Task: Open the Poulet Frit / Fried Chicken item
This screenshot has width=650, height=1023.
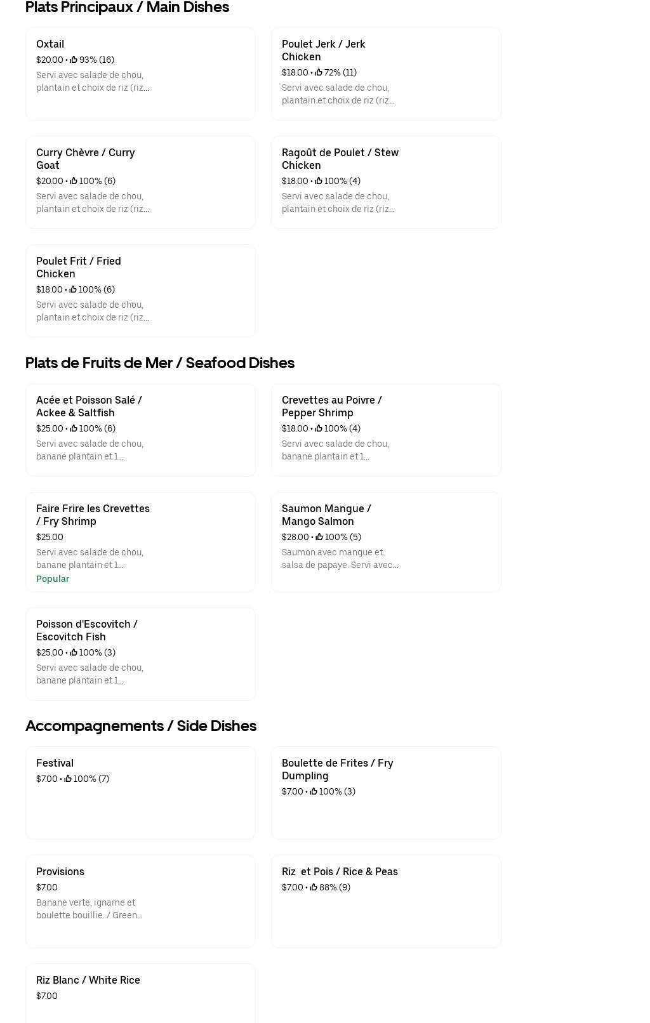Action: [x=78, y=267]
